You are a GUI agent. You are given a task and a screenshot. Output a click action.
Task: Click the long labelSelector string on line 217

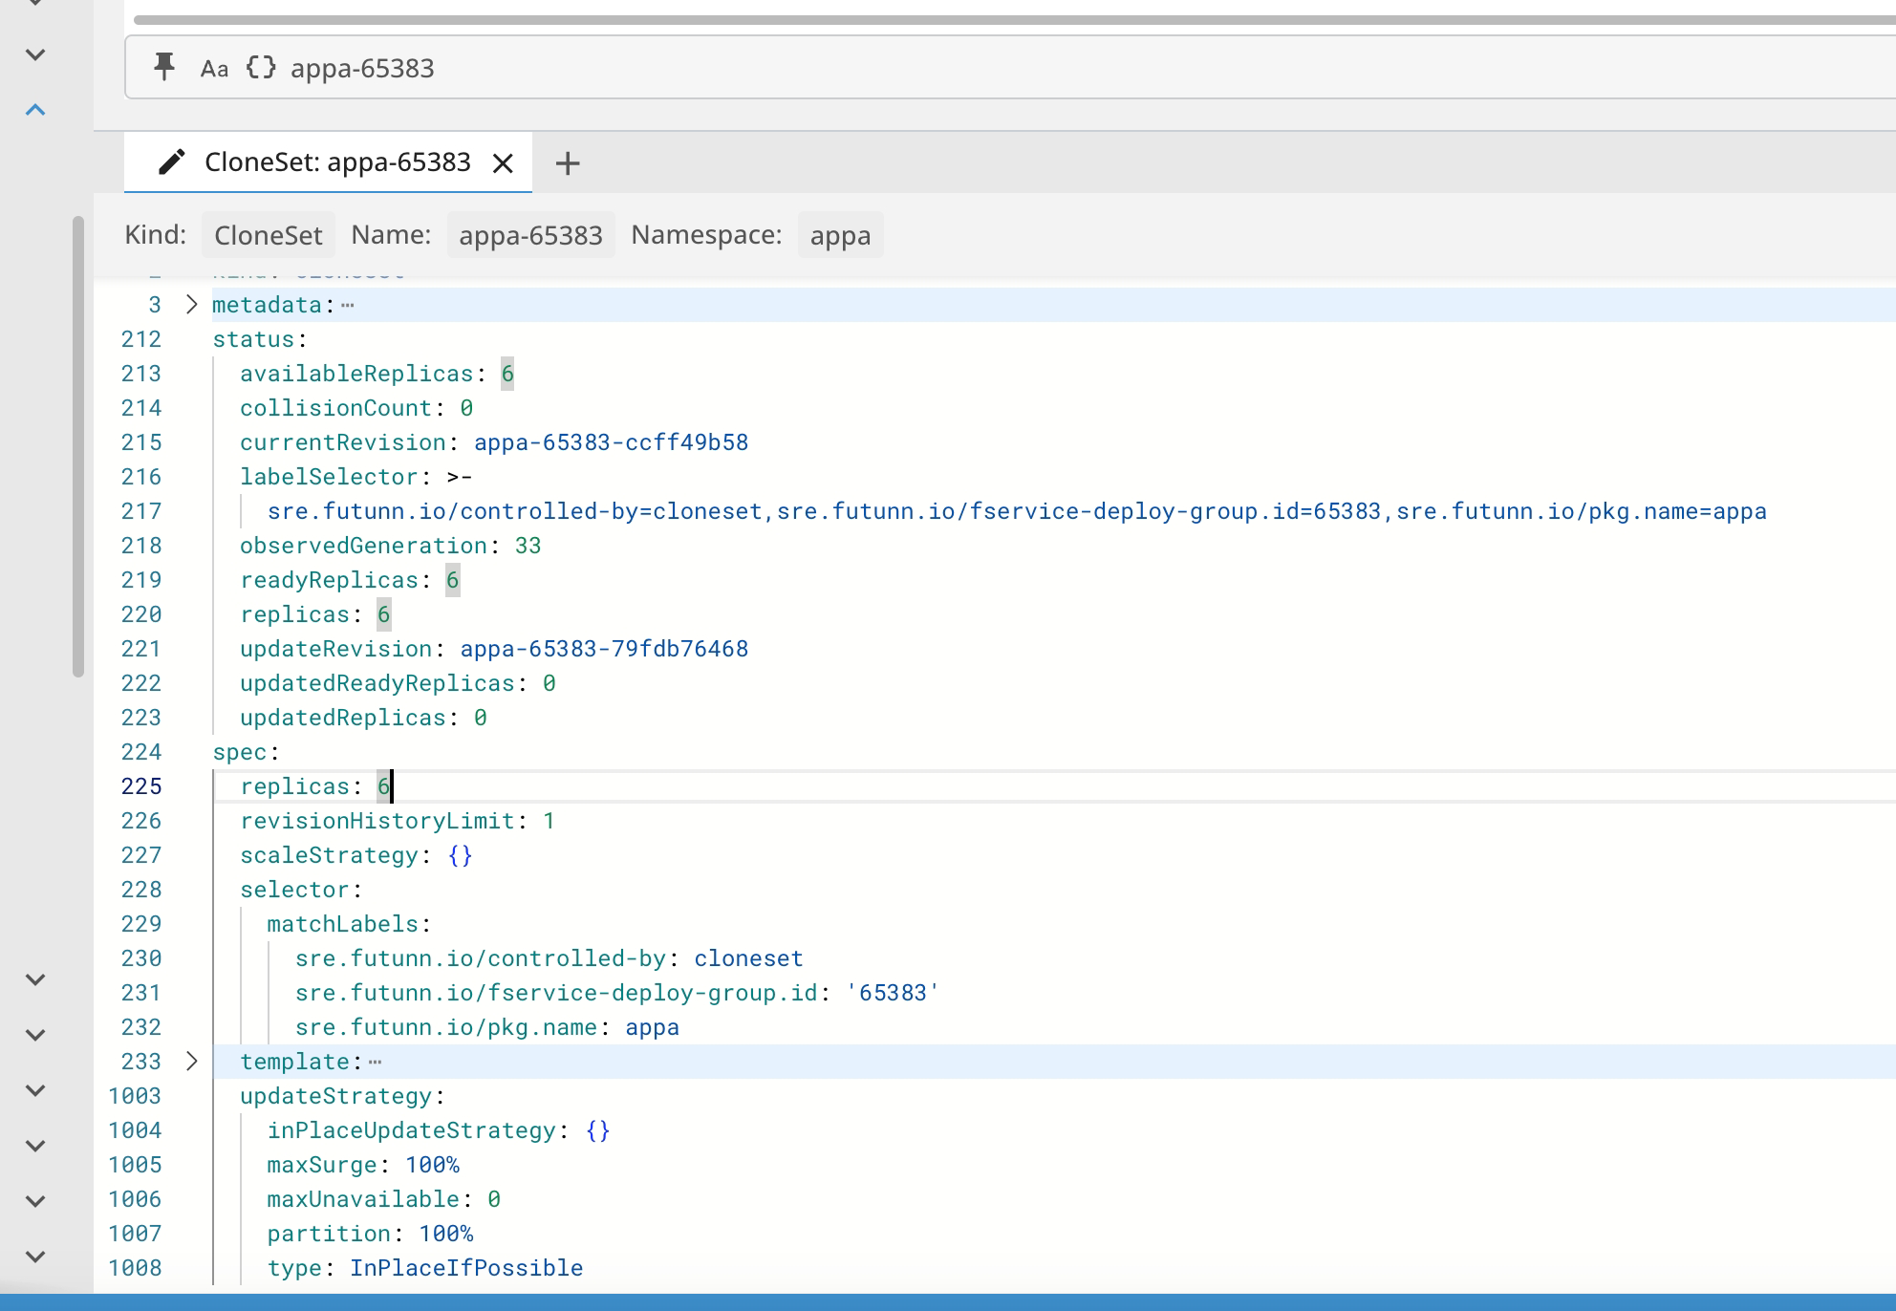click(1017, 511)
